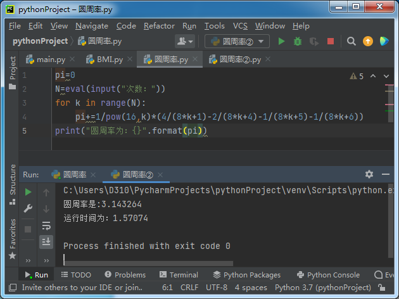Change the 4 spaces indent setting
399x299 pixels.
[x=251, y=288]
